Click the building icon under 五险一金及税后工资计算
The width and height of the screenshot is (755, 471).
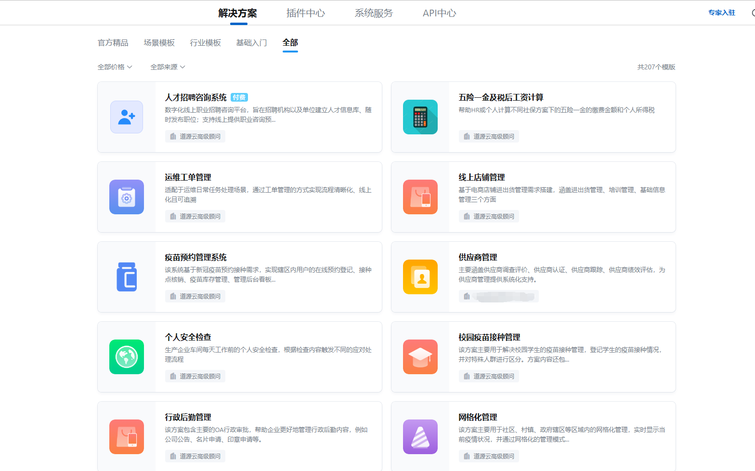[467, 137]
